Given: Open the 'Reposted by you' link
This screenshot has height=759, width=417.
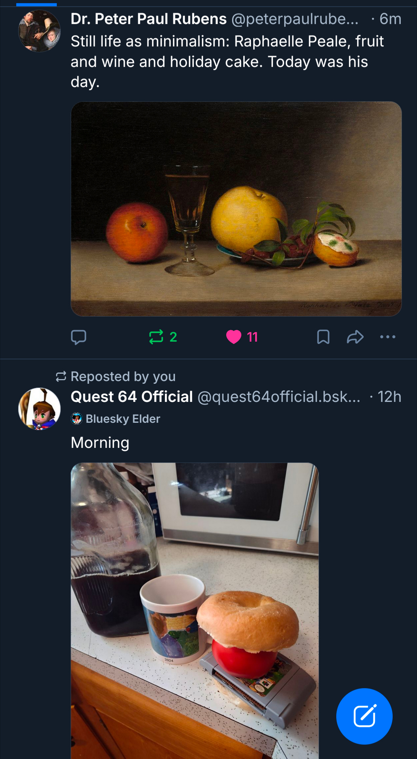Looking at the screenshot, I should click(x=123, y=376).
